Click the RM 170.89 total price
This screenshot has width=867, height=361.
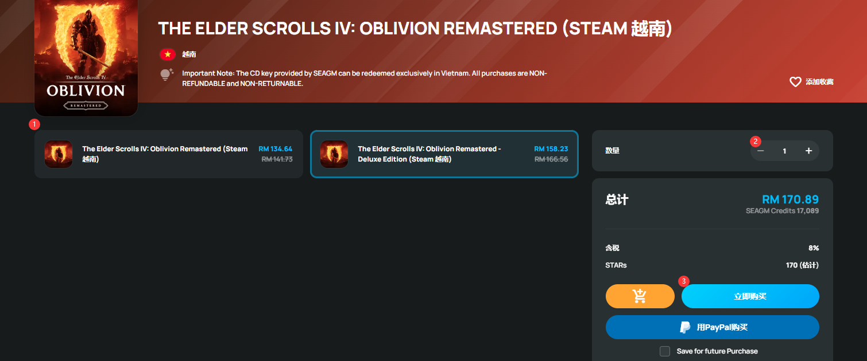[790, 199]
